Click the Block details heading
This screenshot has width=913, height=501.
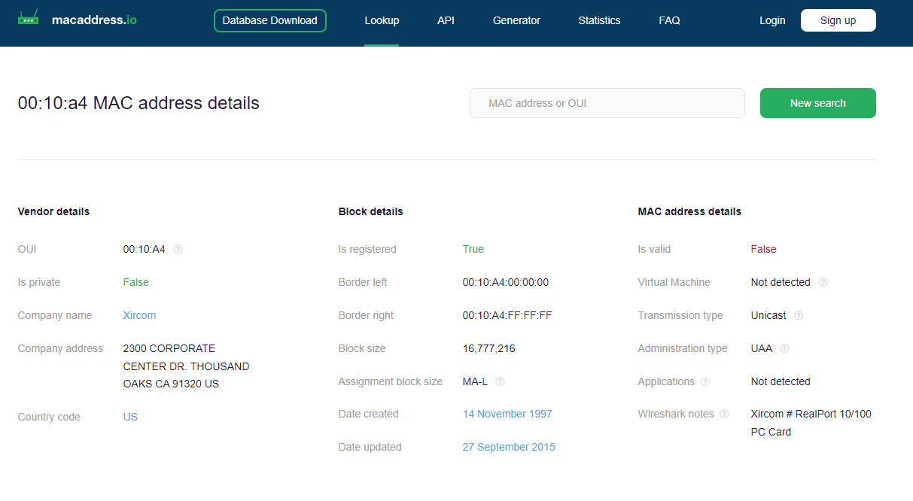pyautogui.click(x=370, y=211)
